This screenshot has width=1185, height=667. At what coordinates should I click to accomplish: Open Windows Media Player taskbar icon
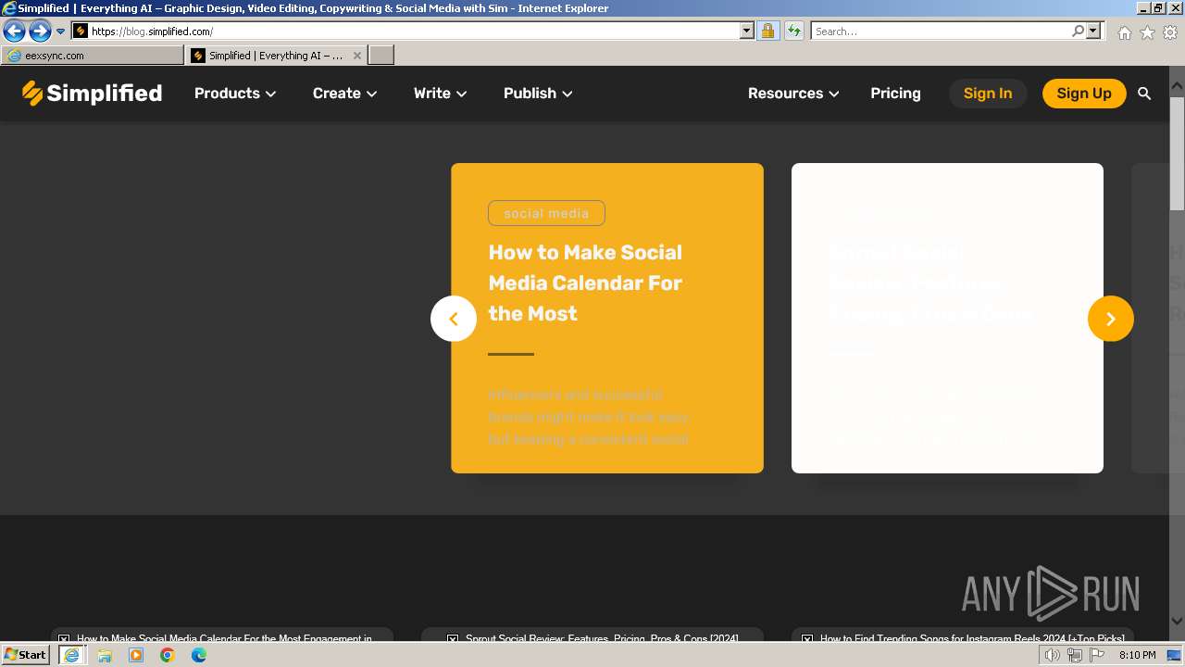tap(136, 655)
